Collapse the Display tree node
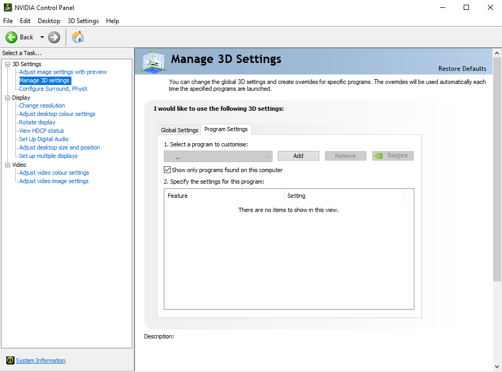The height and width of the screenshot is (372, 502). click(x=8, y=98)
